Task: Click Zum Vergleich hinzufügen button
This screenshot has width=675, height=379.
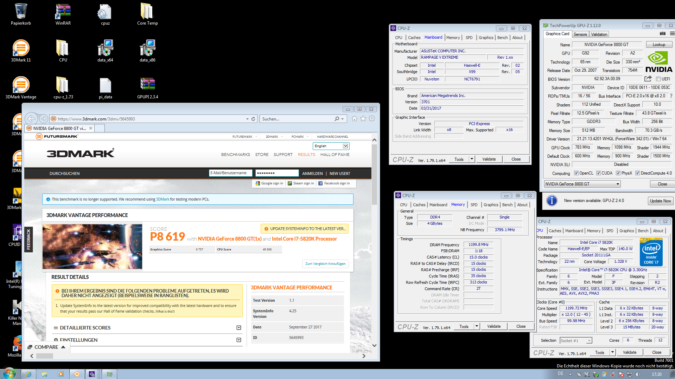Action: tap(325, 264)
